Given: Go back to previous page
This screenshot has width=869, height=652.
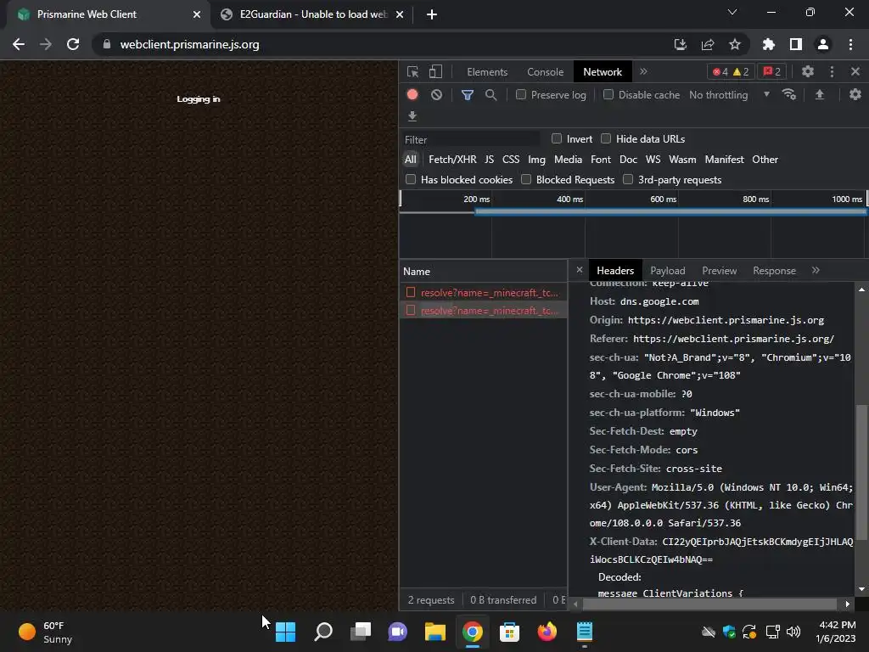Looking at the screenshot, I should [x=19, y=44].
